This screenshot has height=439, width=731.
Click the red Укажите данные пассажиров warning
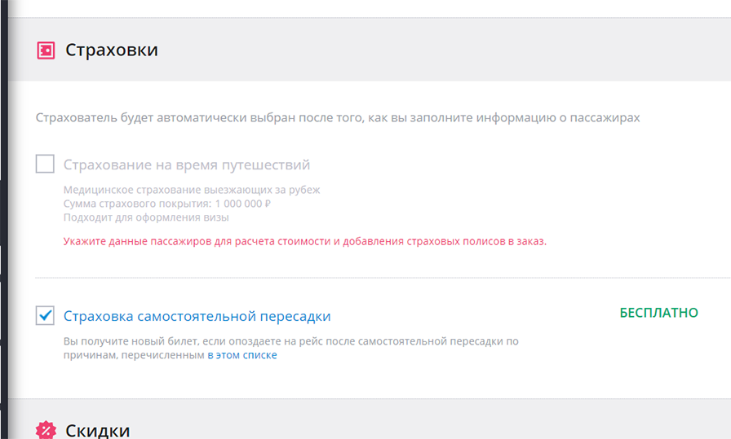click(x=305, y=242)
